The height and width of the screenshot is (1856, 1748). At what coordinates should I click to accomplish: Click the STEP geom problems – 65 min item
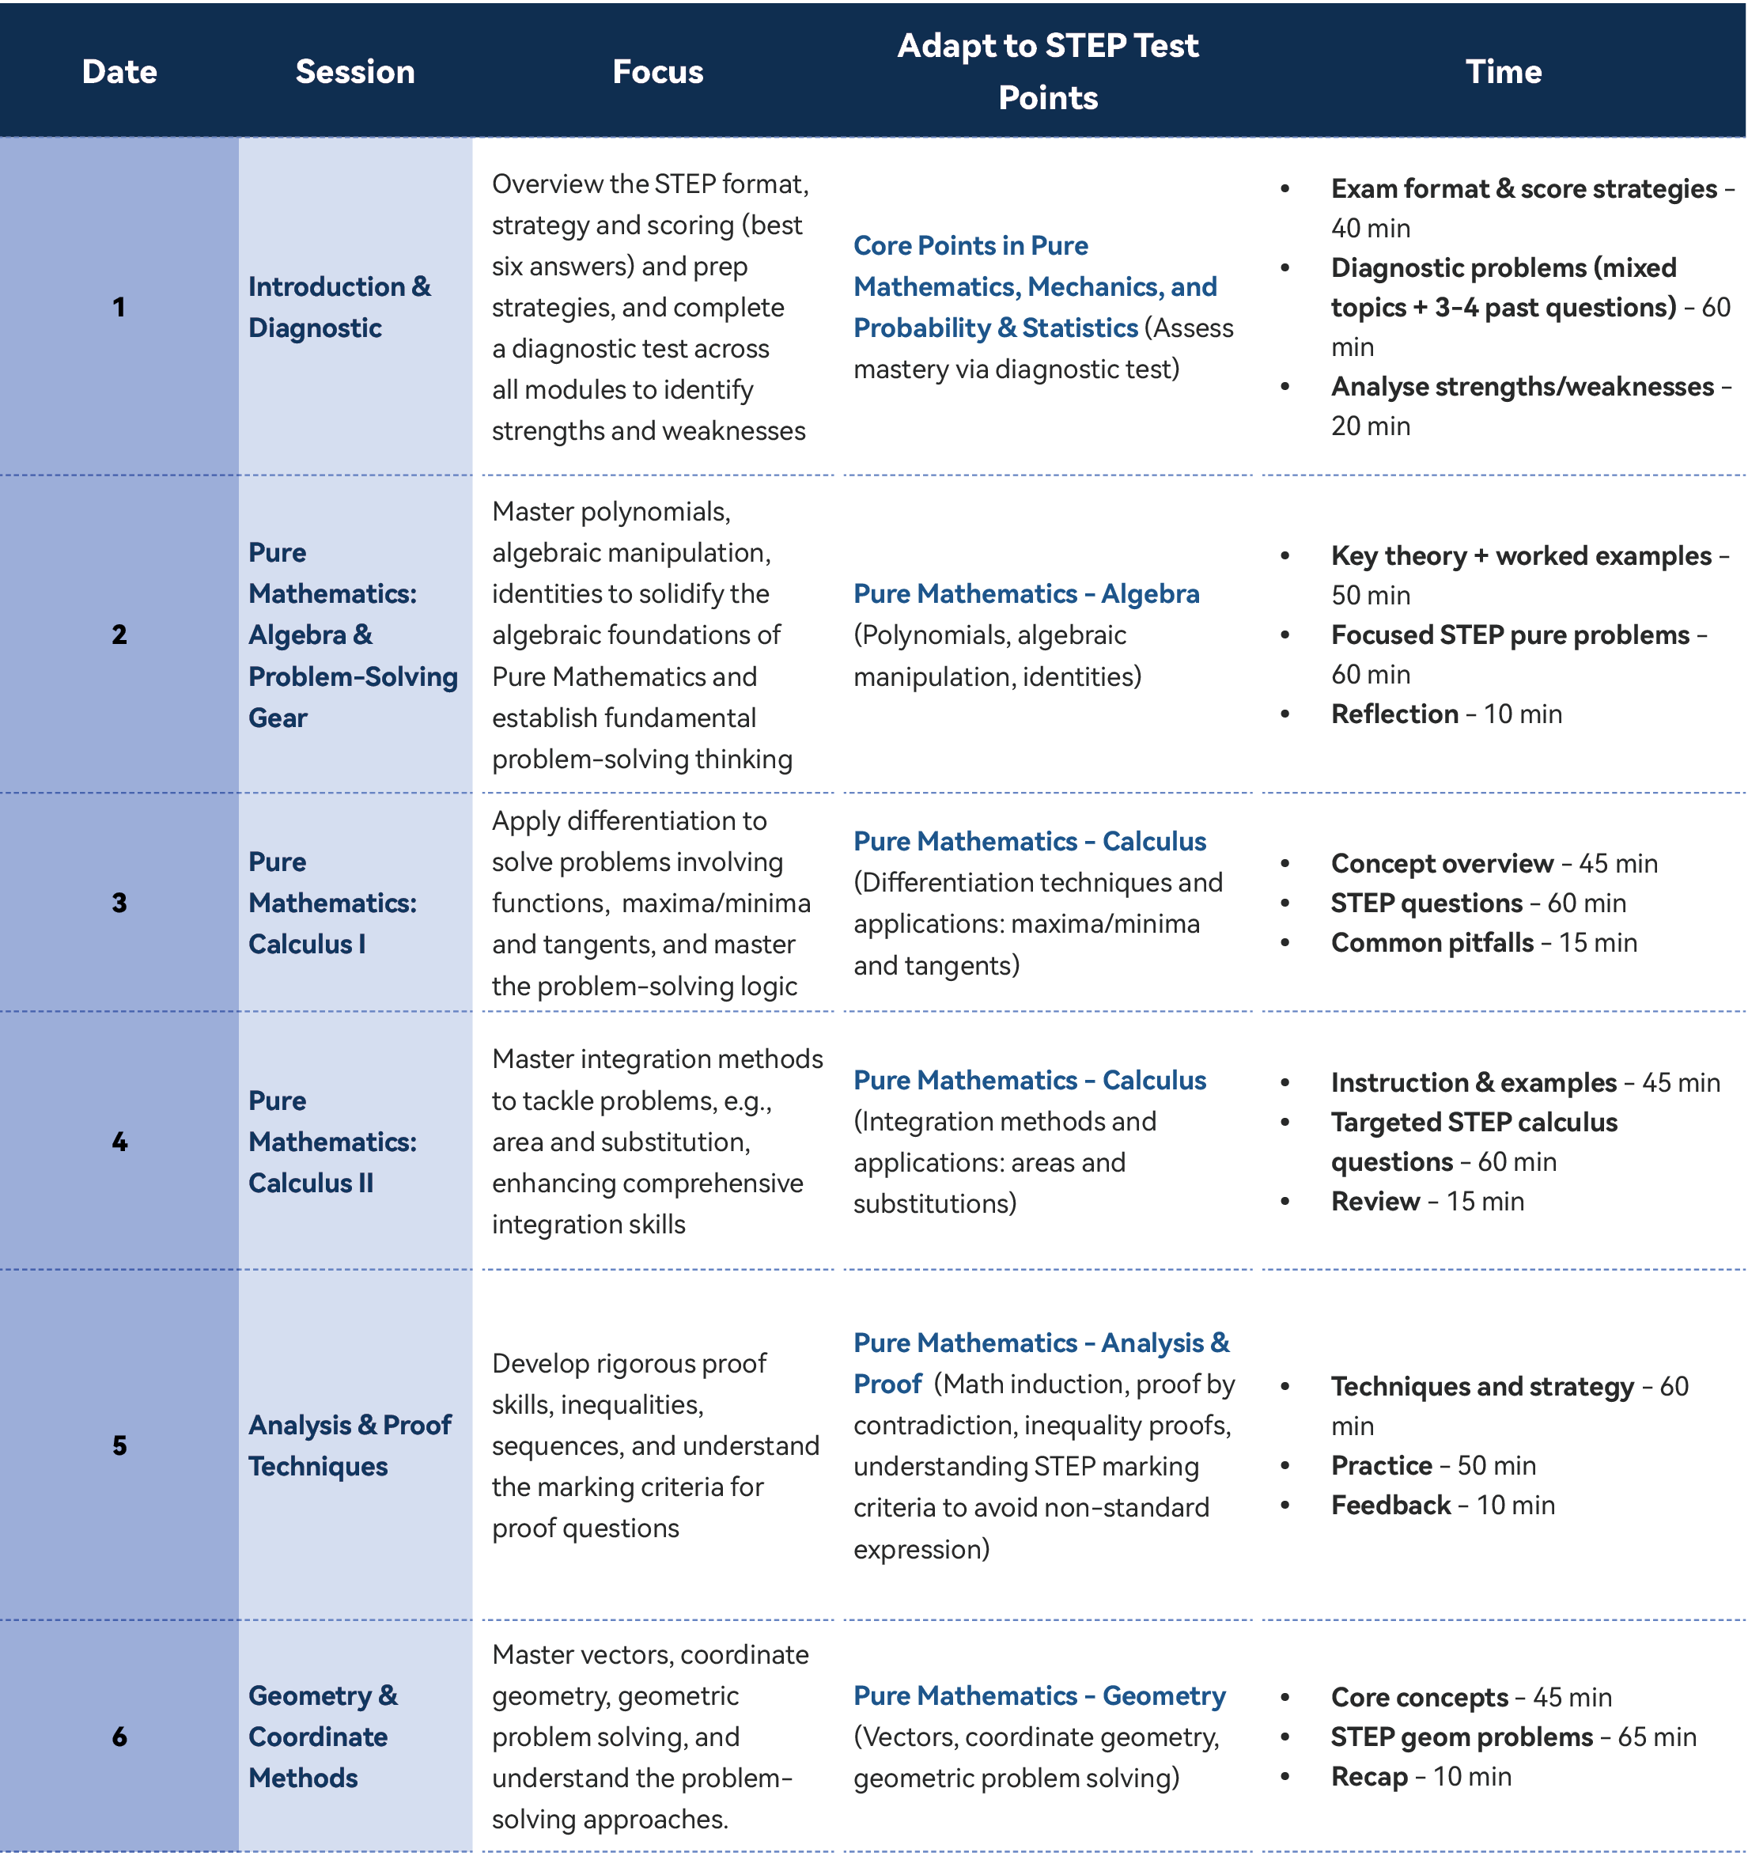pos(1512,1737)
